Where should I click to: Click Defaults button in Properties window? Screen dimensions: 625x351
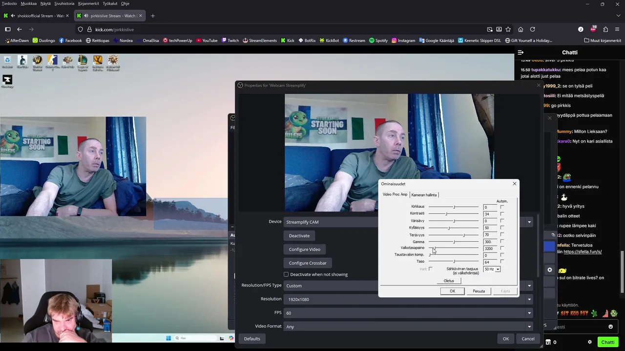pos(252,339)
